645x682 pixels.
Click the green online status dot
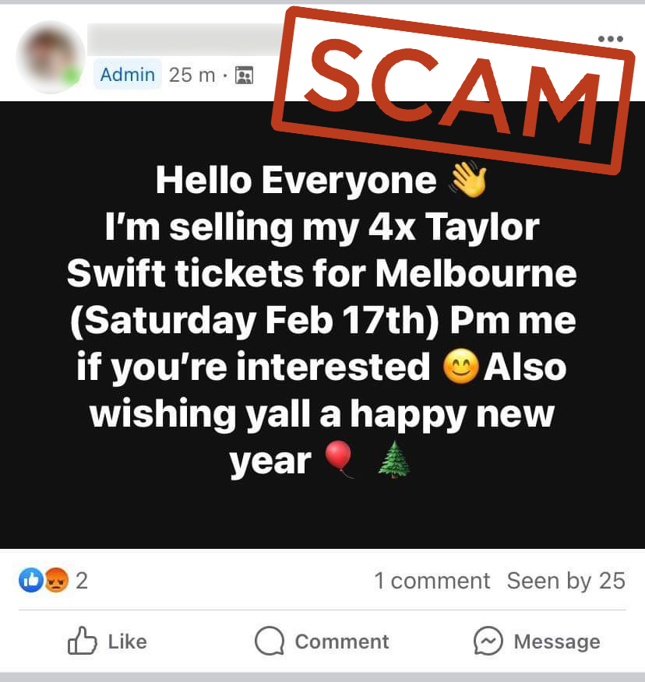tap(71, 77)
